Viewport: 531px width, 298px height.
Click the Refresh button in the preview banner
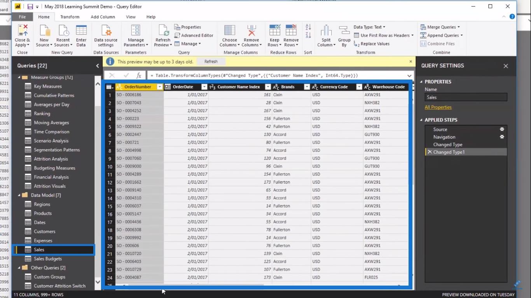[x=211, y=61]
